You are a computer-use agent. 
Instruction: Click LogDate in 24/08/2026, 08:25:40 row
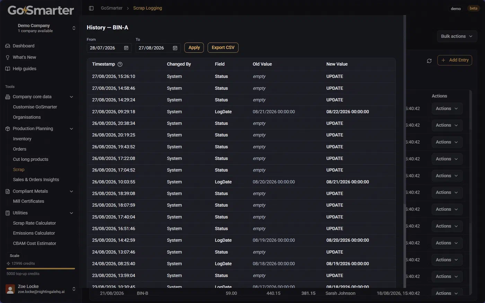tap(223, 264)
